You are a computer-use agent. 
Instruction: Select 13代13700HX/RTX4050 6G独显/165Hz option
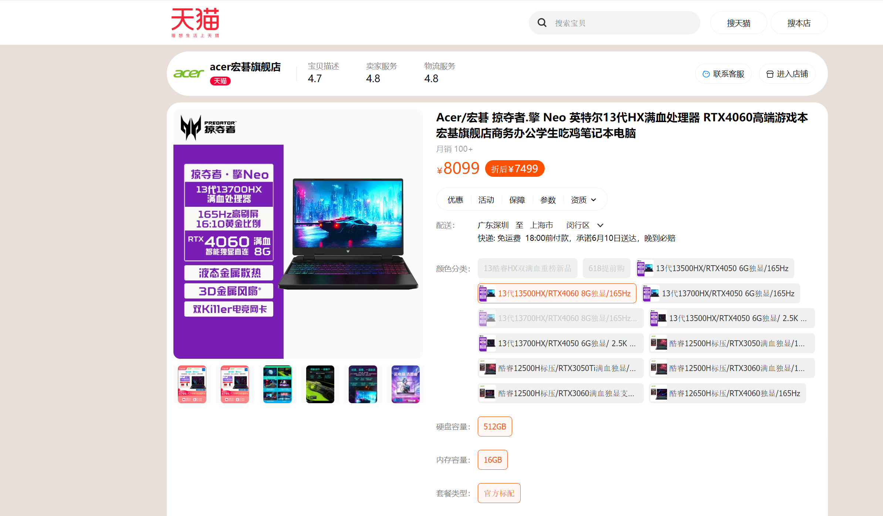pyautogui.click(x=721, y=293)
